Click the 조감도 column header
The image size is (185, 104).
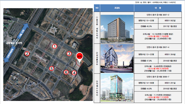(x=117, y=8)
